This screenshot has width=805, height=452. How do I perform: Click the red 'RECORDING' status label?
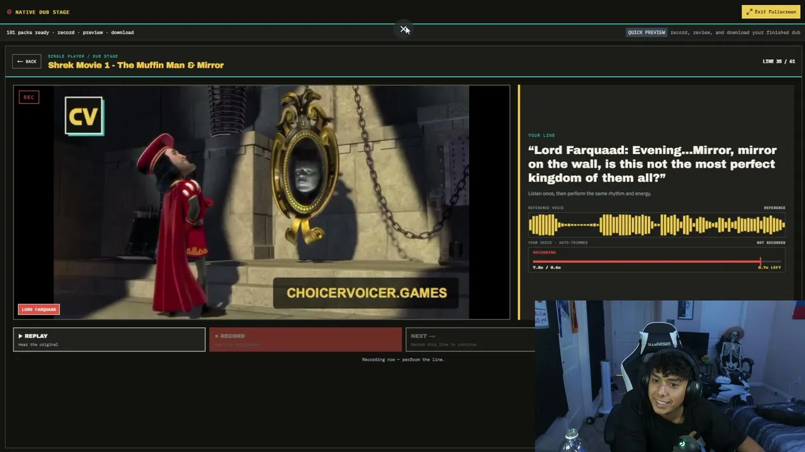coord(545,252)
